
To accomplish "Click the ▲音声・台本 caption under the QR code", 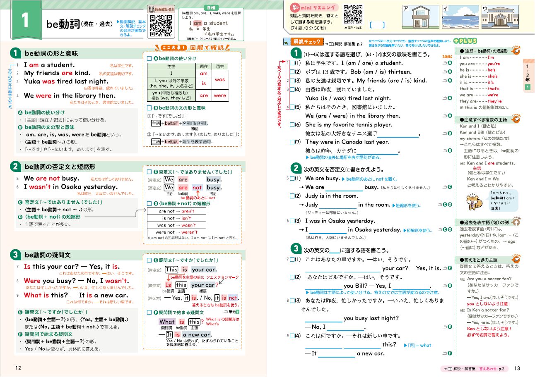I will tap(353, 27).
